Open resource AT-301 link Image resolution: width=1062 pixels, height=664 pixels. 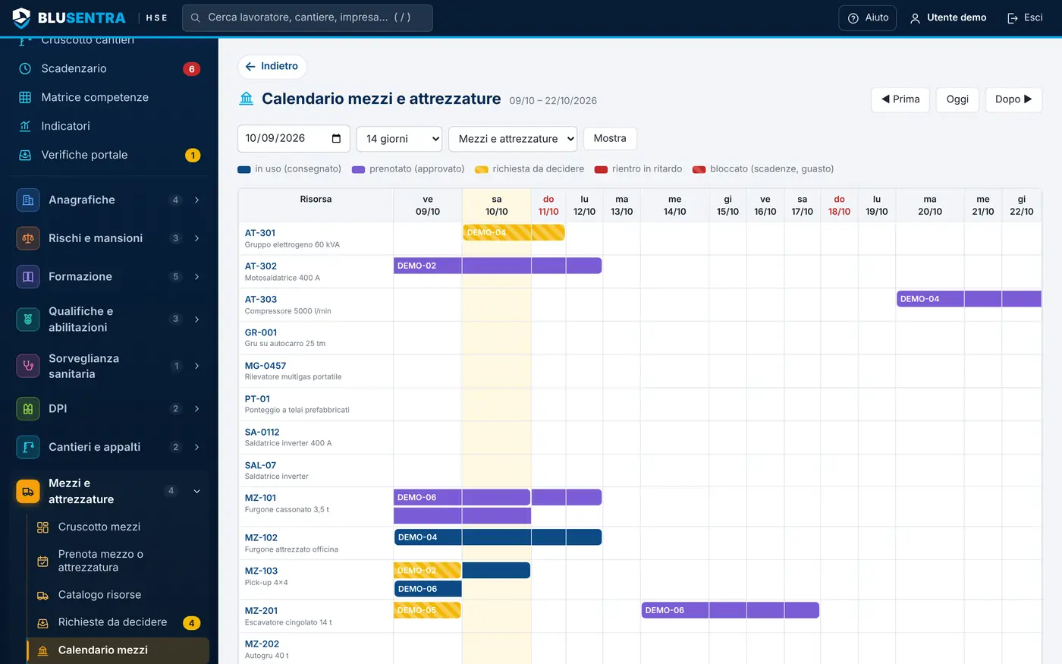coord(260,233)
